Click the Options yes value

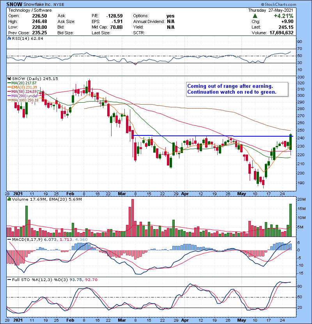click(x=170, y=16)
